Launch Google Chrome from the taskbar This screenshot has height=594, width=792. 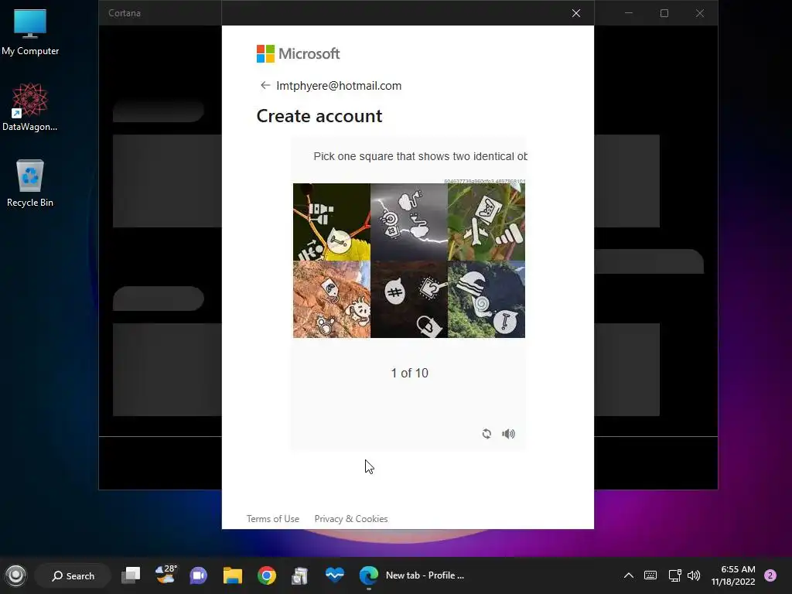pyautogui.click(x=267, y=575)
